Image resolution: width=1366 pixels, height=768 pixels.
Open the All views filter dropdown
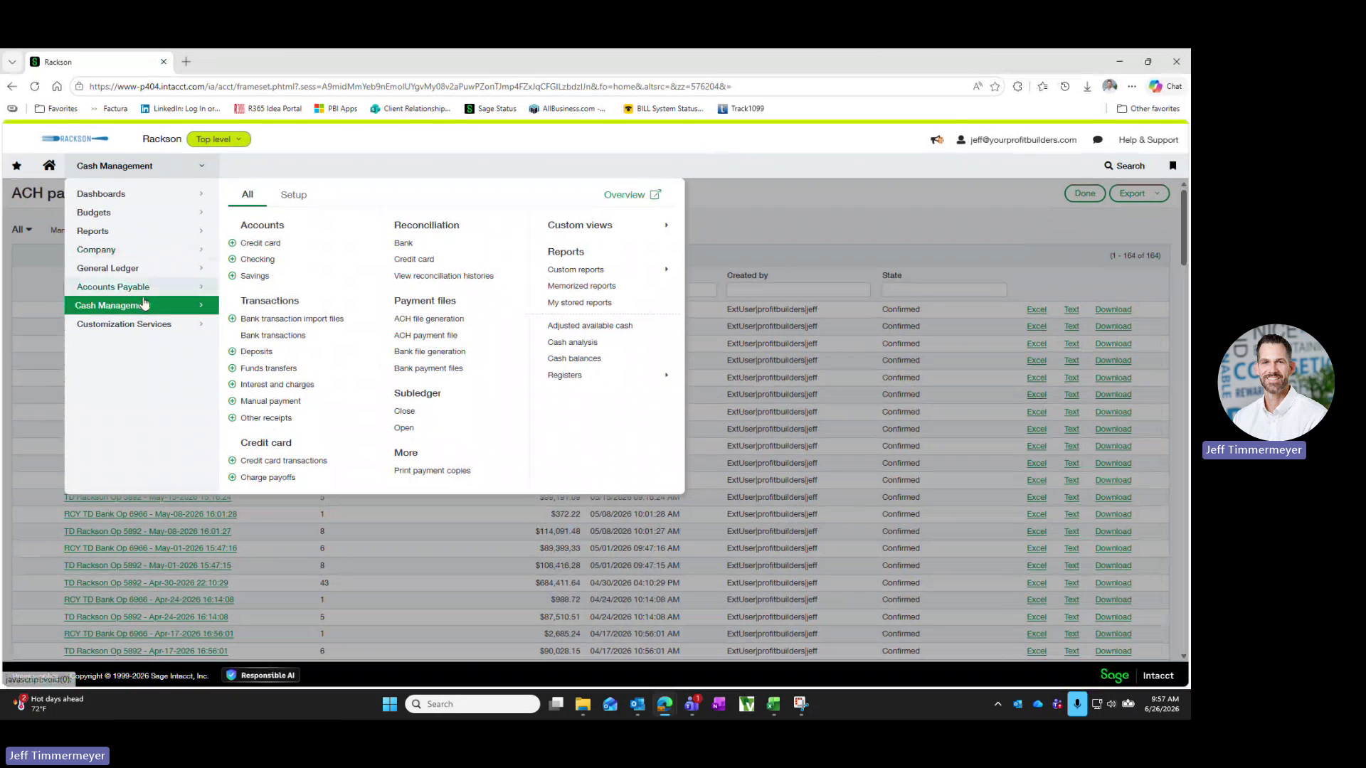point(22,230)
